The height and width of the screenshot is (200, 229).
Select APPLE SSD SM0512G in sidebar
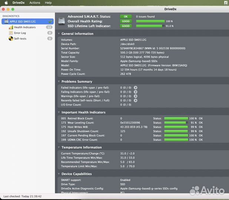pyautogui.click(x=27, y=21)
